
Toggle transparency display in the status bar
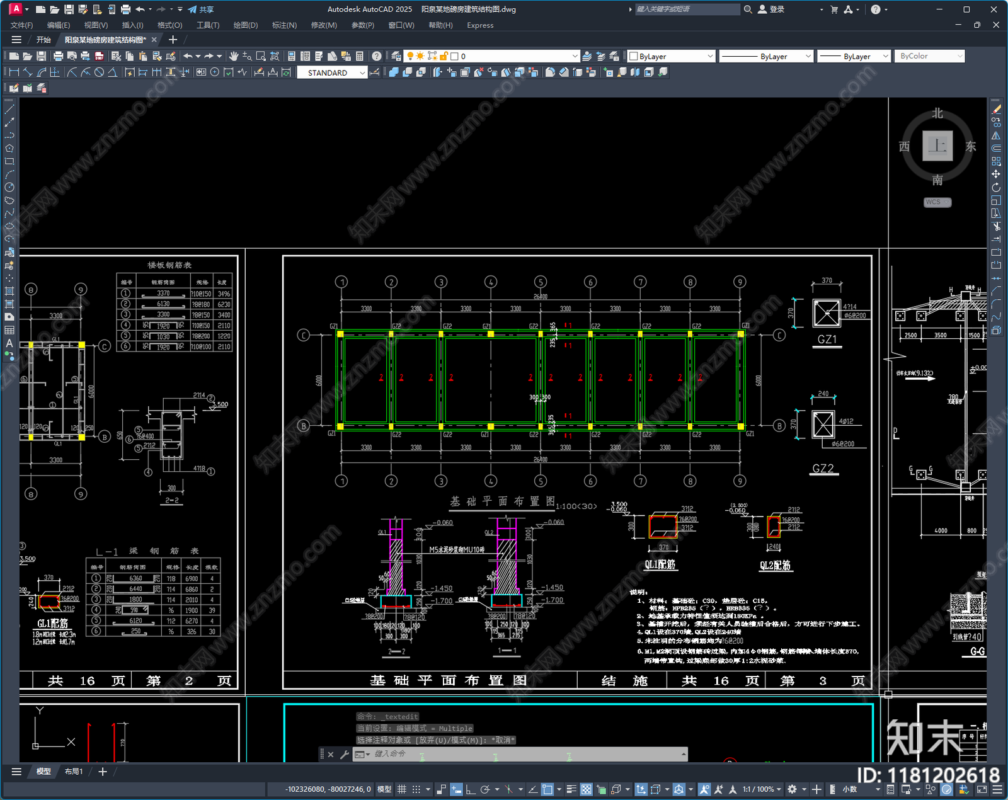tap(587, 789)
